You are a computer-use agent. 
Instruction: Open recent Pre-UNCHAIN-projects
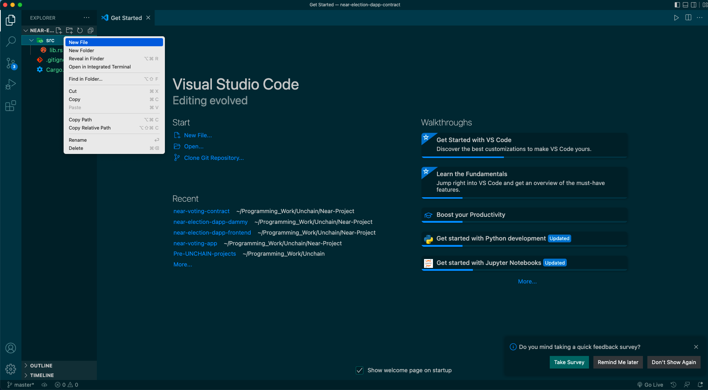tap(204, 254)
